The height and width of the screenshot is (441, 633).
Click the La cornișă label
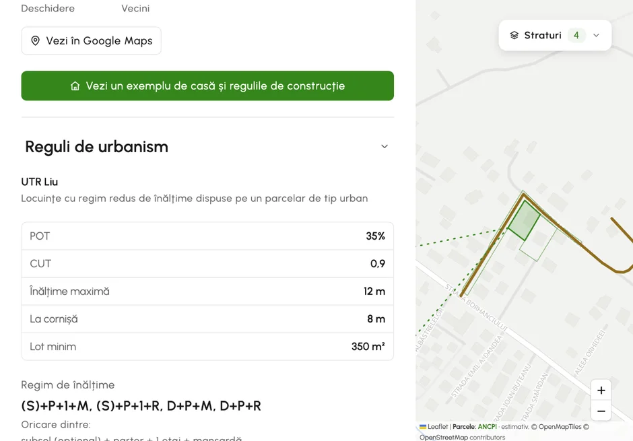(54, 319)
